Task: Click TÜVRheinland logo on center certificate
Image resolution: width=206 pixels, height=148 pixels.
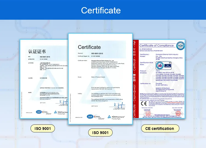Action: (116, 117)
